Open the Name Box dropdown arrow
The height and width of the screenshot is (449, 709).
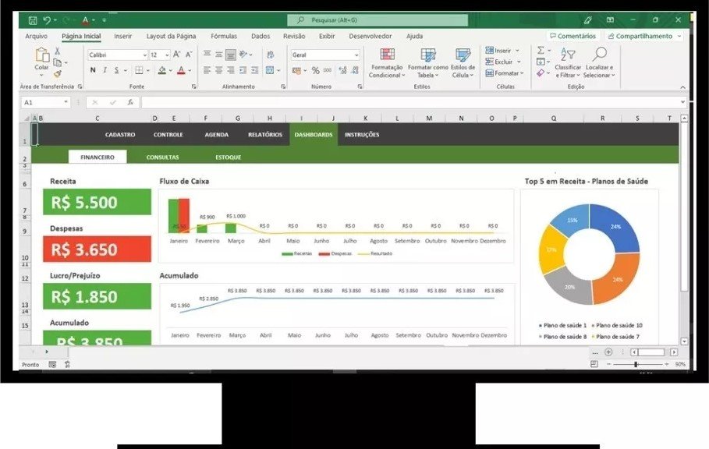pyautogui.click(x=66, y=102)
